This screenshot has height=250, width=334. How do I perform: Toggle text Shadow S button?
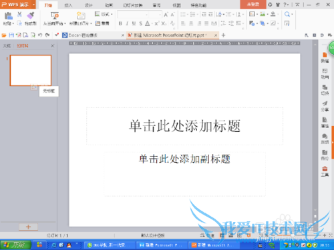tap(140, 23)
